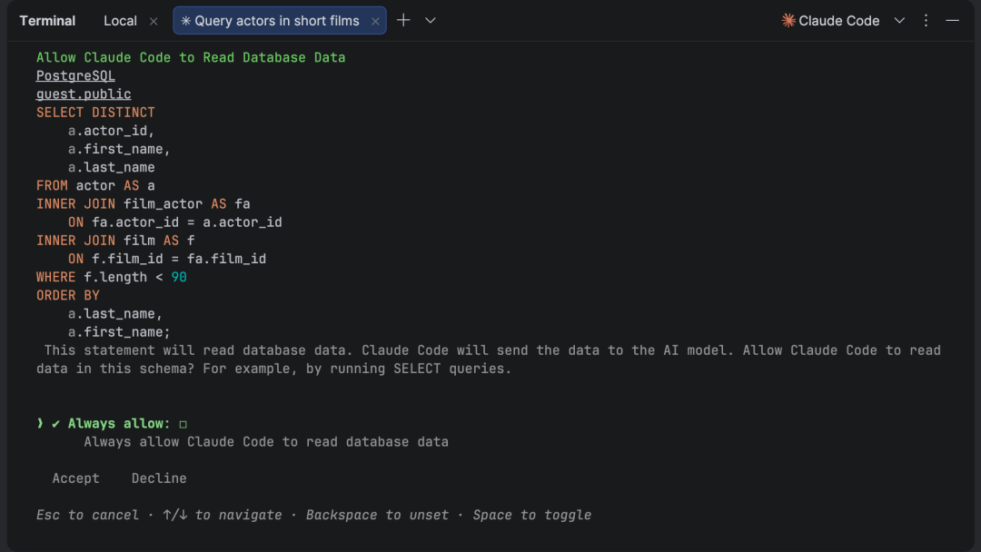Click the Claude Code starburst icon
981x552 pixels.
pyautogui.click(x=788, y=21)
